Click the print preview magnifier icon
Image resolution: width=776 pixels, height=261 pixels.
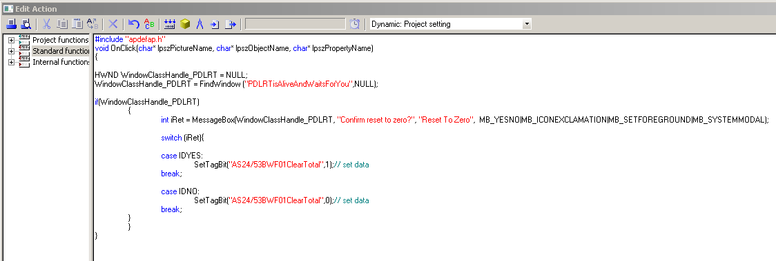tap(26, 24)
